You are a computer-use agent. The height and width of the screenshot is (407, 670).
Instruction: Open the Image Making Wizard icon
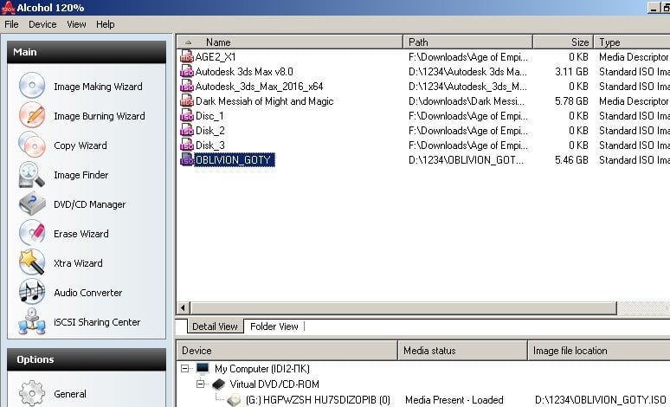(32, 86)
